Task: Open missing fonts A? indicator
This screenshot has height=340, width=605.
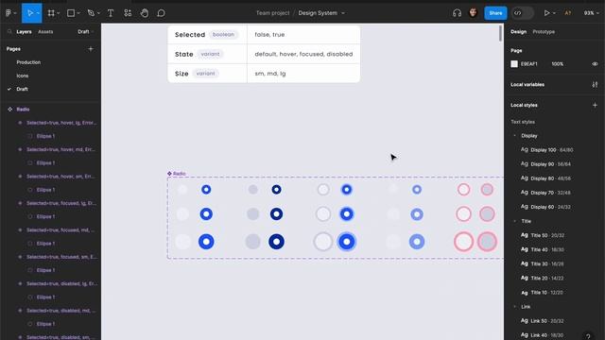Action: click(x=567, y=13)
